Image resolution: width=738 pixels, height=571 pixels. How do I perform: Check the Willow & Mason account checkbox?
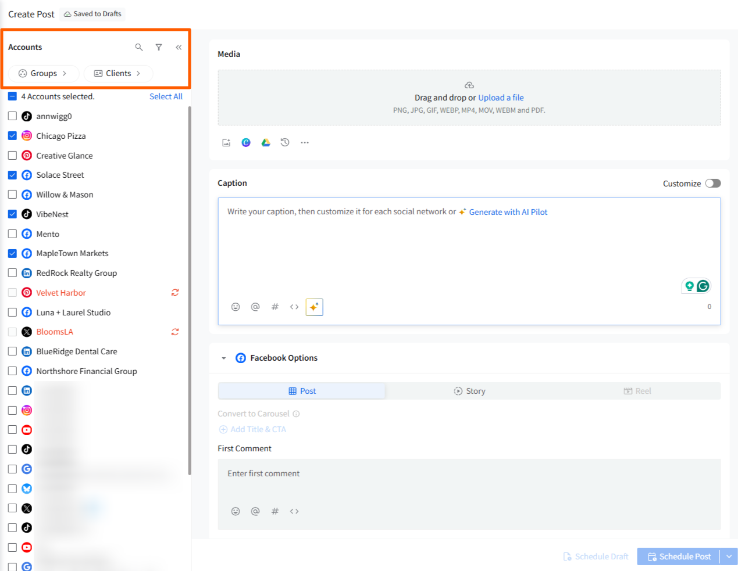click(12, 195)
